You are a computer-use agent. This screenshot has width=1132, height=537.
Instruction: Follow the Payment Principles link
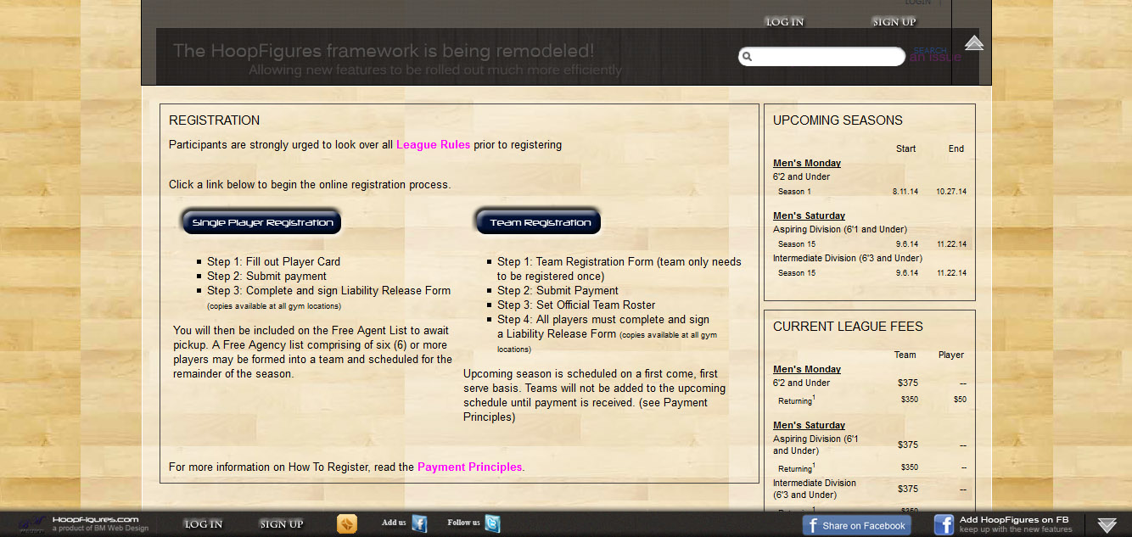(x=469, y=467)
